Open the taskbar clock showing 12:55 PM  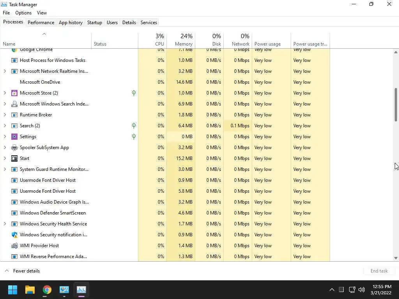pyautogui.click(x=381, y=290)
